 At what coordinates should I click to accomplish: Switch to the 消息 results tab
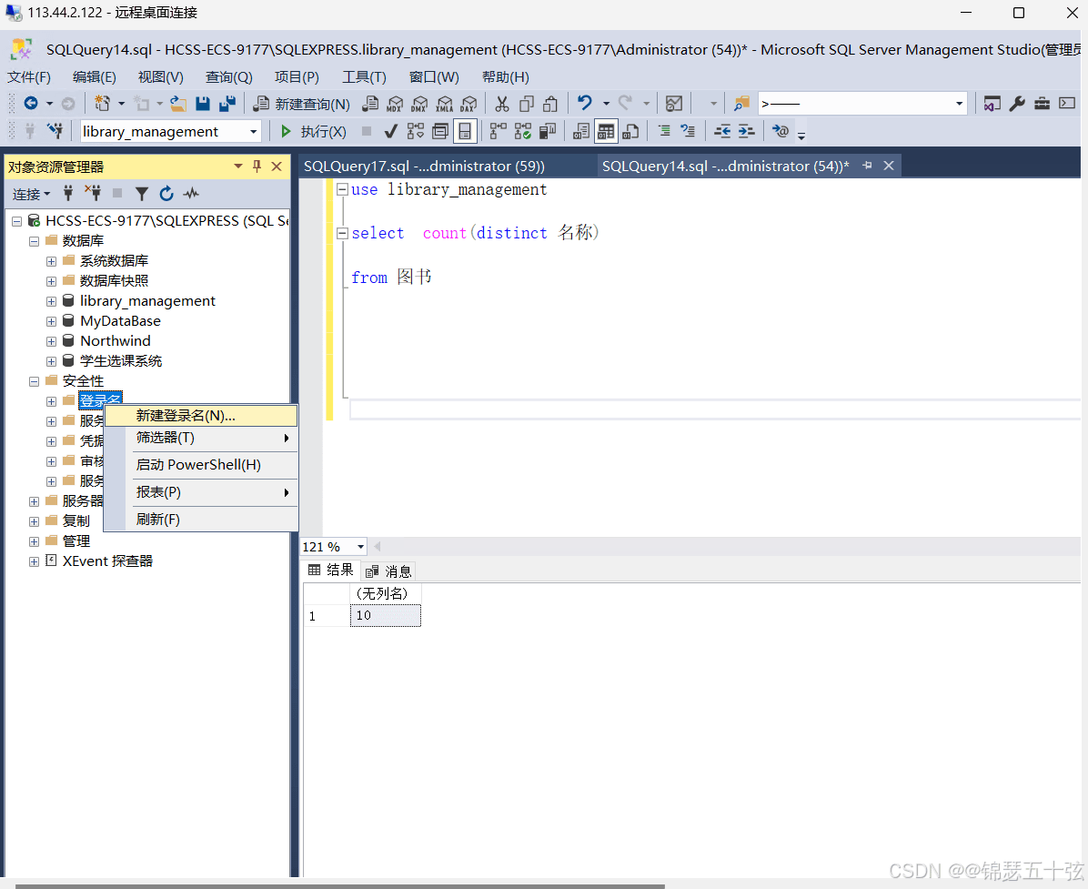click(390, 571)
